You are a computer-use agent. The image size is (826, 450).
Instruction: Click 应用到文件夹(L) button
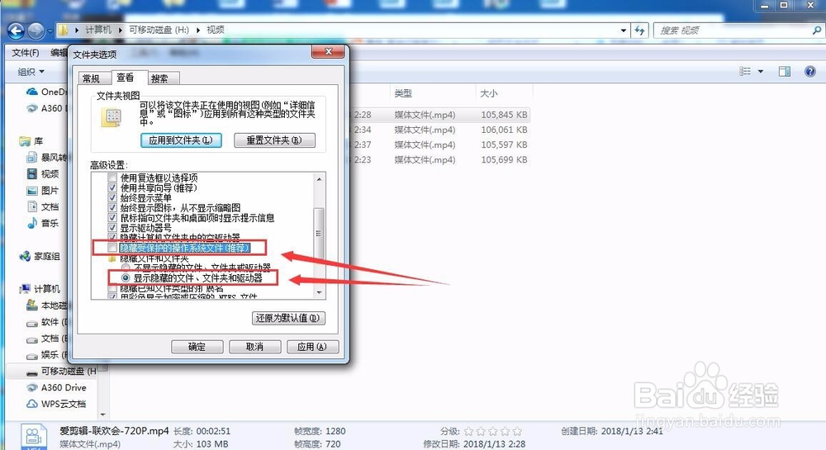coord(181,140)
